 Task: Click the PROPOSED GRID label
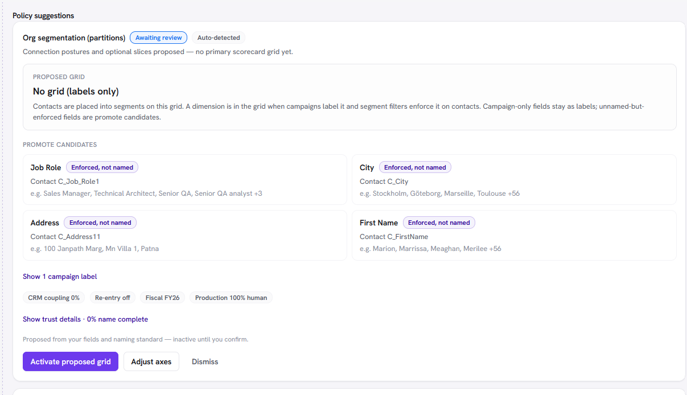tap(59, 77)
